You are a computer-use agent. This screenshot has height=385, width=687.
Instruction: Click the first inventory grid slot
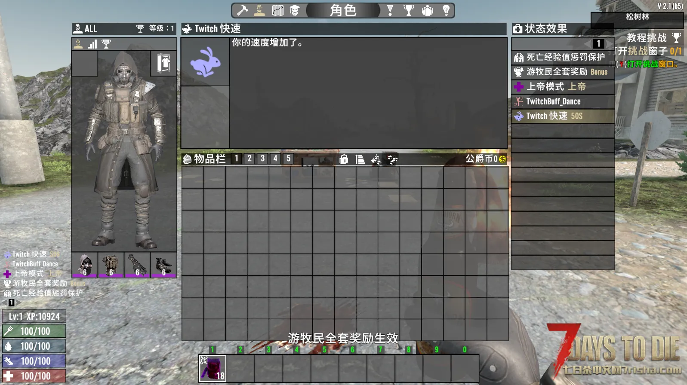click(x=192, y=177)
